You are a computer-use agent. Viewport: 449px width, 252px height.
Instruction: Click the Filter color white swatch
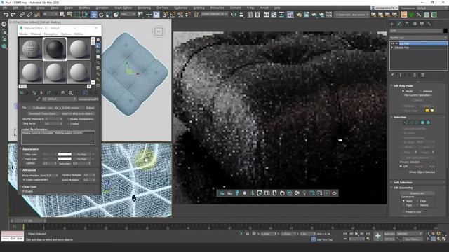(65, 154)
